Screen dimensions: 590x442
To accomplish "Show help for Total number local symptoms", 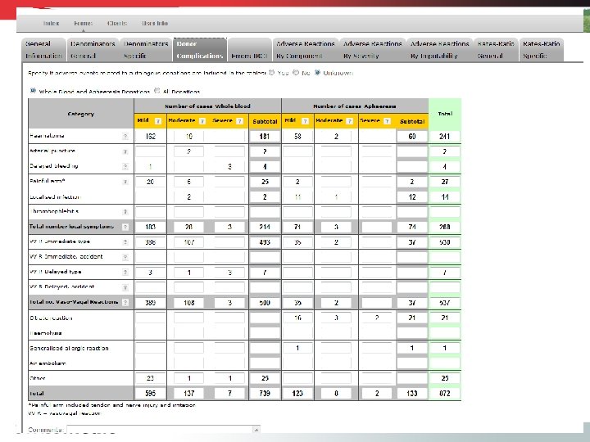I will point(125,227).
